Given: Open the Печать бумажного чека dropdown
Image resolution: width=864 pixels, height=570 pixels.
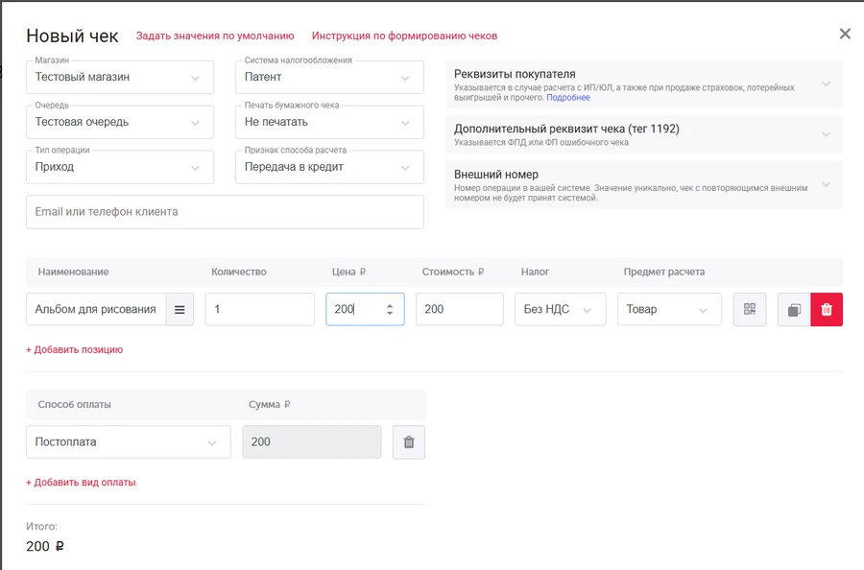Looking at the screenshot, I should pos(328,122).
